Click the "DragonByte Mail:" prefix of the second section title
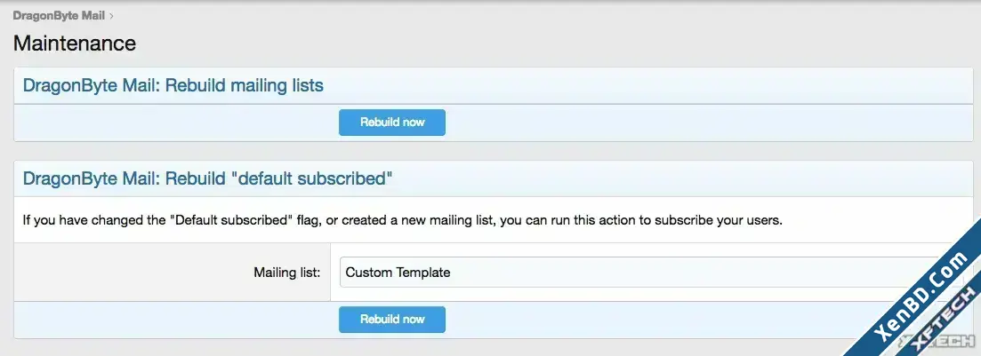Viewport: 981px width, 356px height. click(x=92, y=178)
